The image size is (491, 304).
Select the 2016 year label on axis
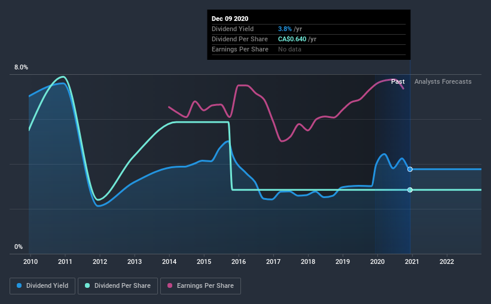pos(239,262)
